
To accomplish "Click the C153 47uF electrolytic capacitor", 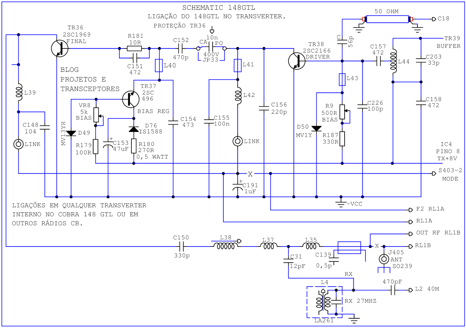I will [x=108, y=144].
